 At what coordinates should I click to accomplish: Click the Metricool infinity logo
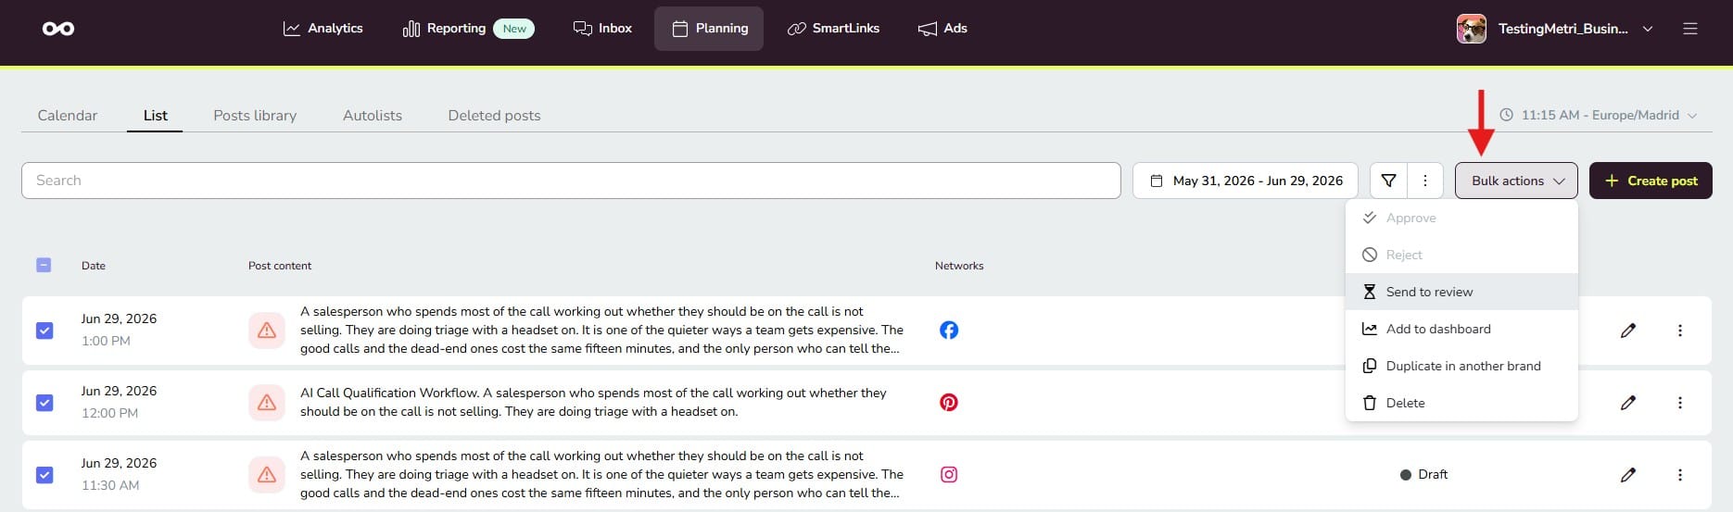pyautogui.click(x=58, y=29)
